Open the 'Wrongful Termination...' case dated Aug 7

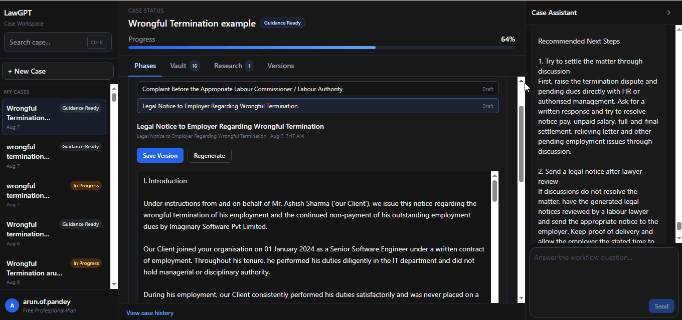coord(54,117)
